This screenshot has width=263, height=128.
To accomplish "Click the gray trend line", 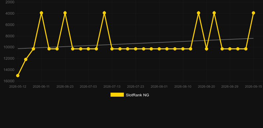I will tap(135, 44).
